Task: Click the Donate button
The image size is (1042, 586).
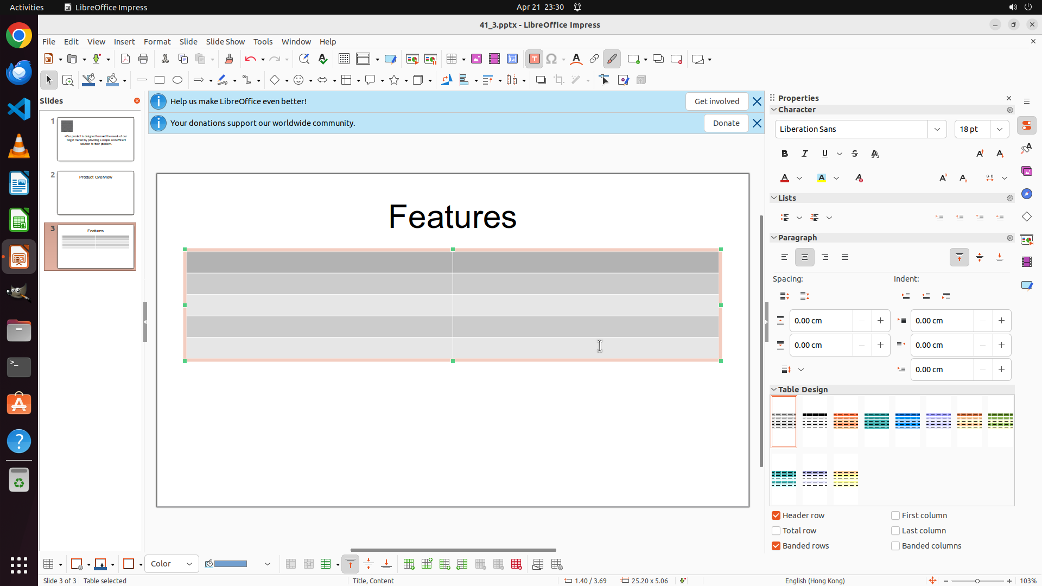Action: (726, 123)
